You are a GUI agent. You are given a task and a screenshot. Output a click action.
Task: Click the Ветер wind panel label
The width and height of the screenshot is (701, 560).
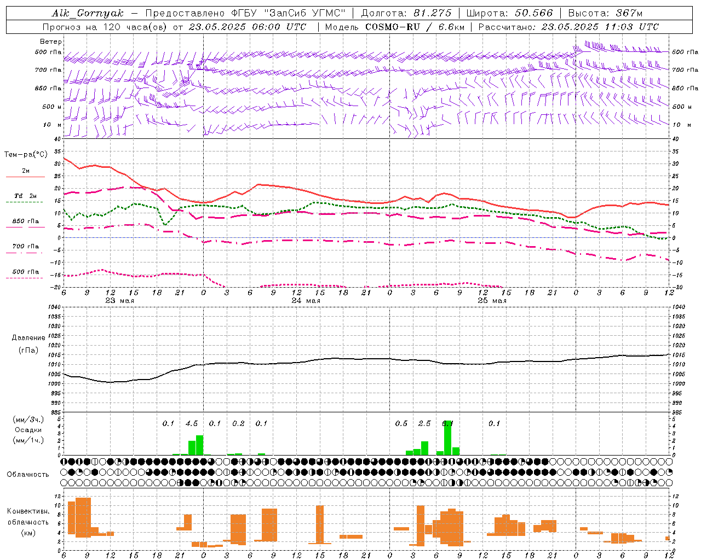[51, 42]
